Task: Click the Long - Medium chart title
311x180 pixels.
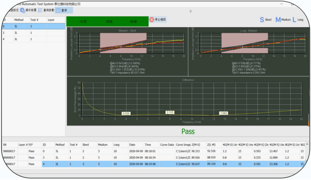Action: click(x=249, y=31)
